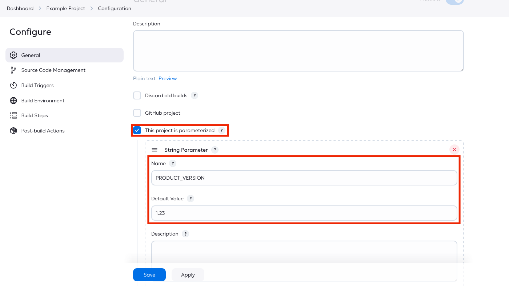Uncheck This project is parameterized
This screenshot has width=509, height=286.
[137, 130]
